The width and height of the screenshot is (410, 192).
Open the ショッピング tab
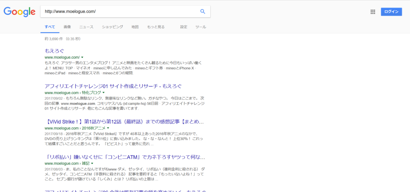click(x=113, y=27)
